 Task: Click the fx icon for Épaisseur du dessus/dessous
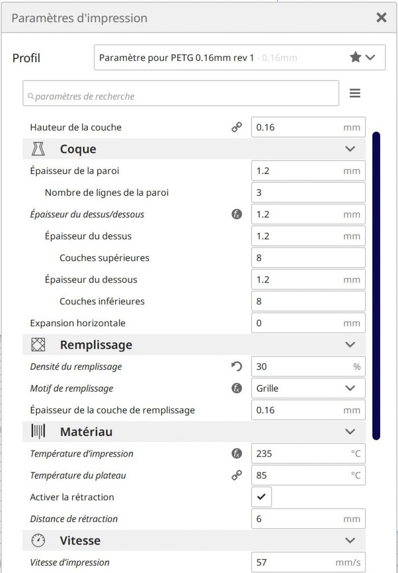pos(237,214)
